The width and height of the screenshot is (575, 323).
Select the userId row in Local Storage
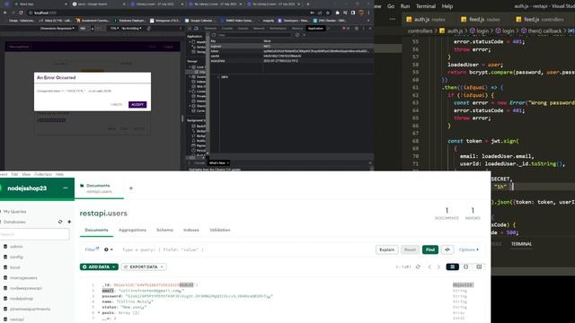(291, 56)
